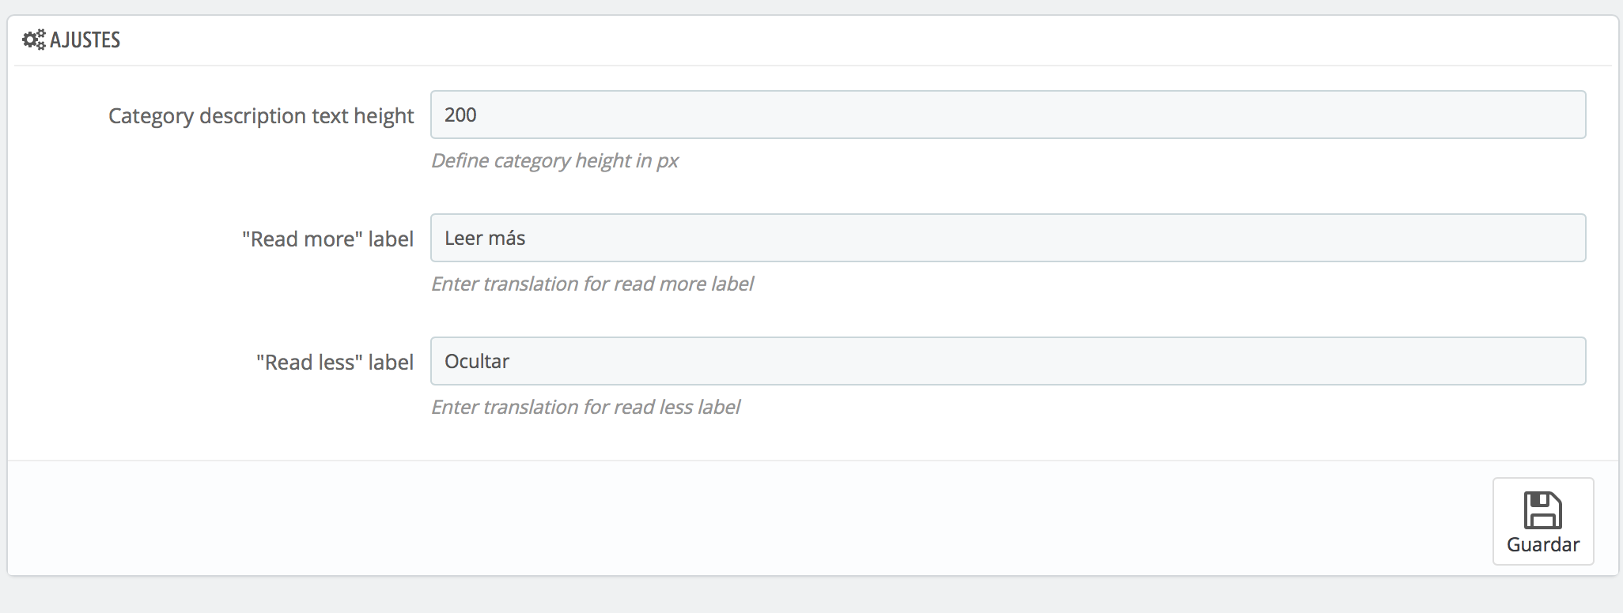This screenshot has width=1623, height=613.
Task: Click the "Enter translation for read less label" hint
Action: [x=585, y=408]
